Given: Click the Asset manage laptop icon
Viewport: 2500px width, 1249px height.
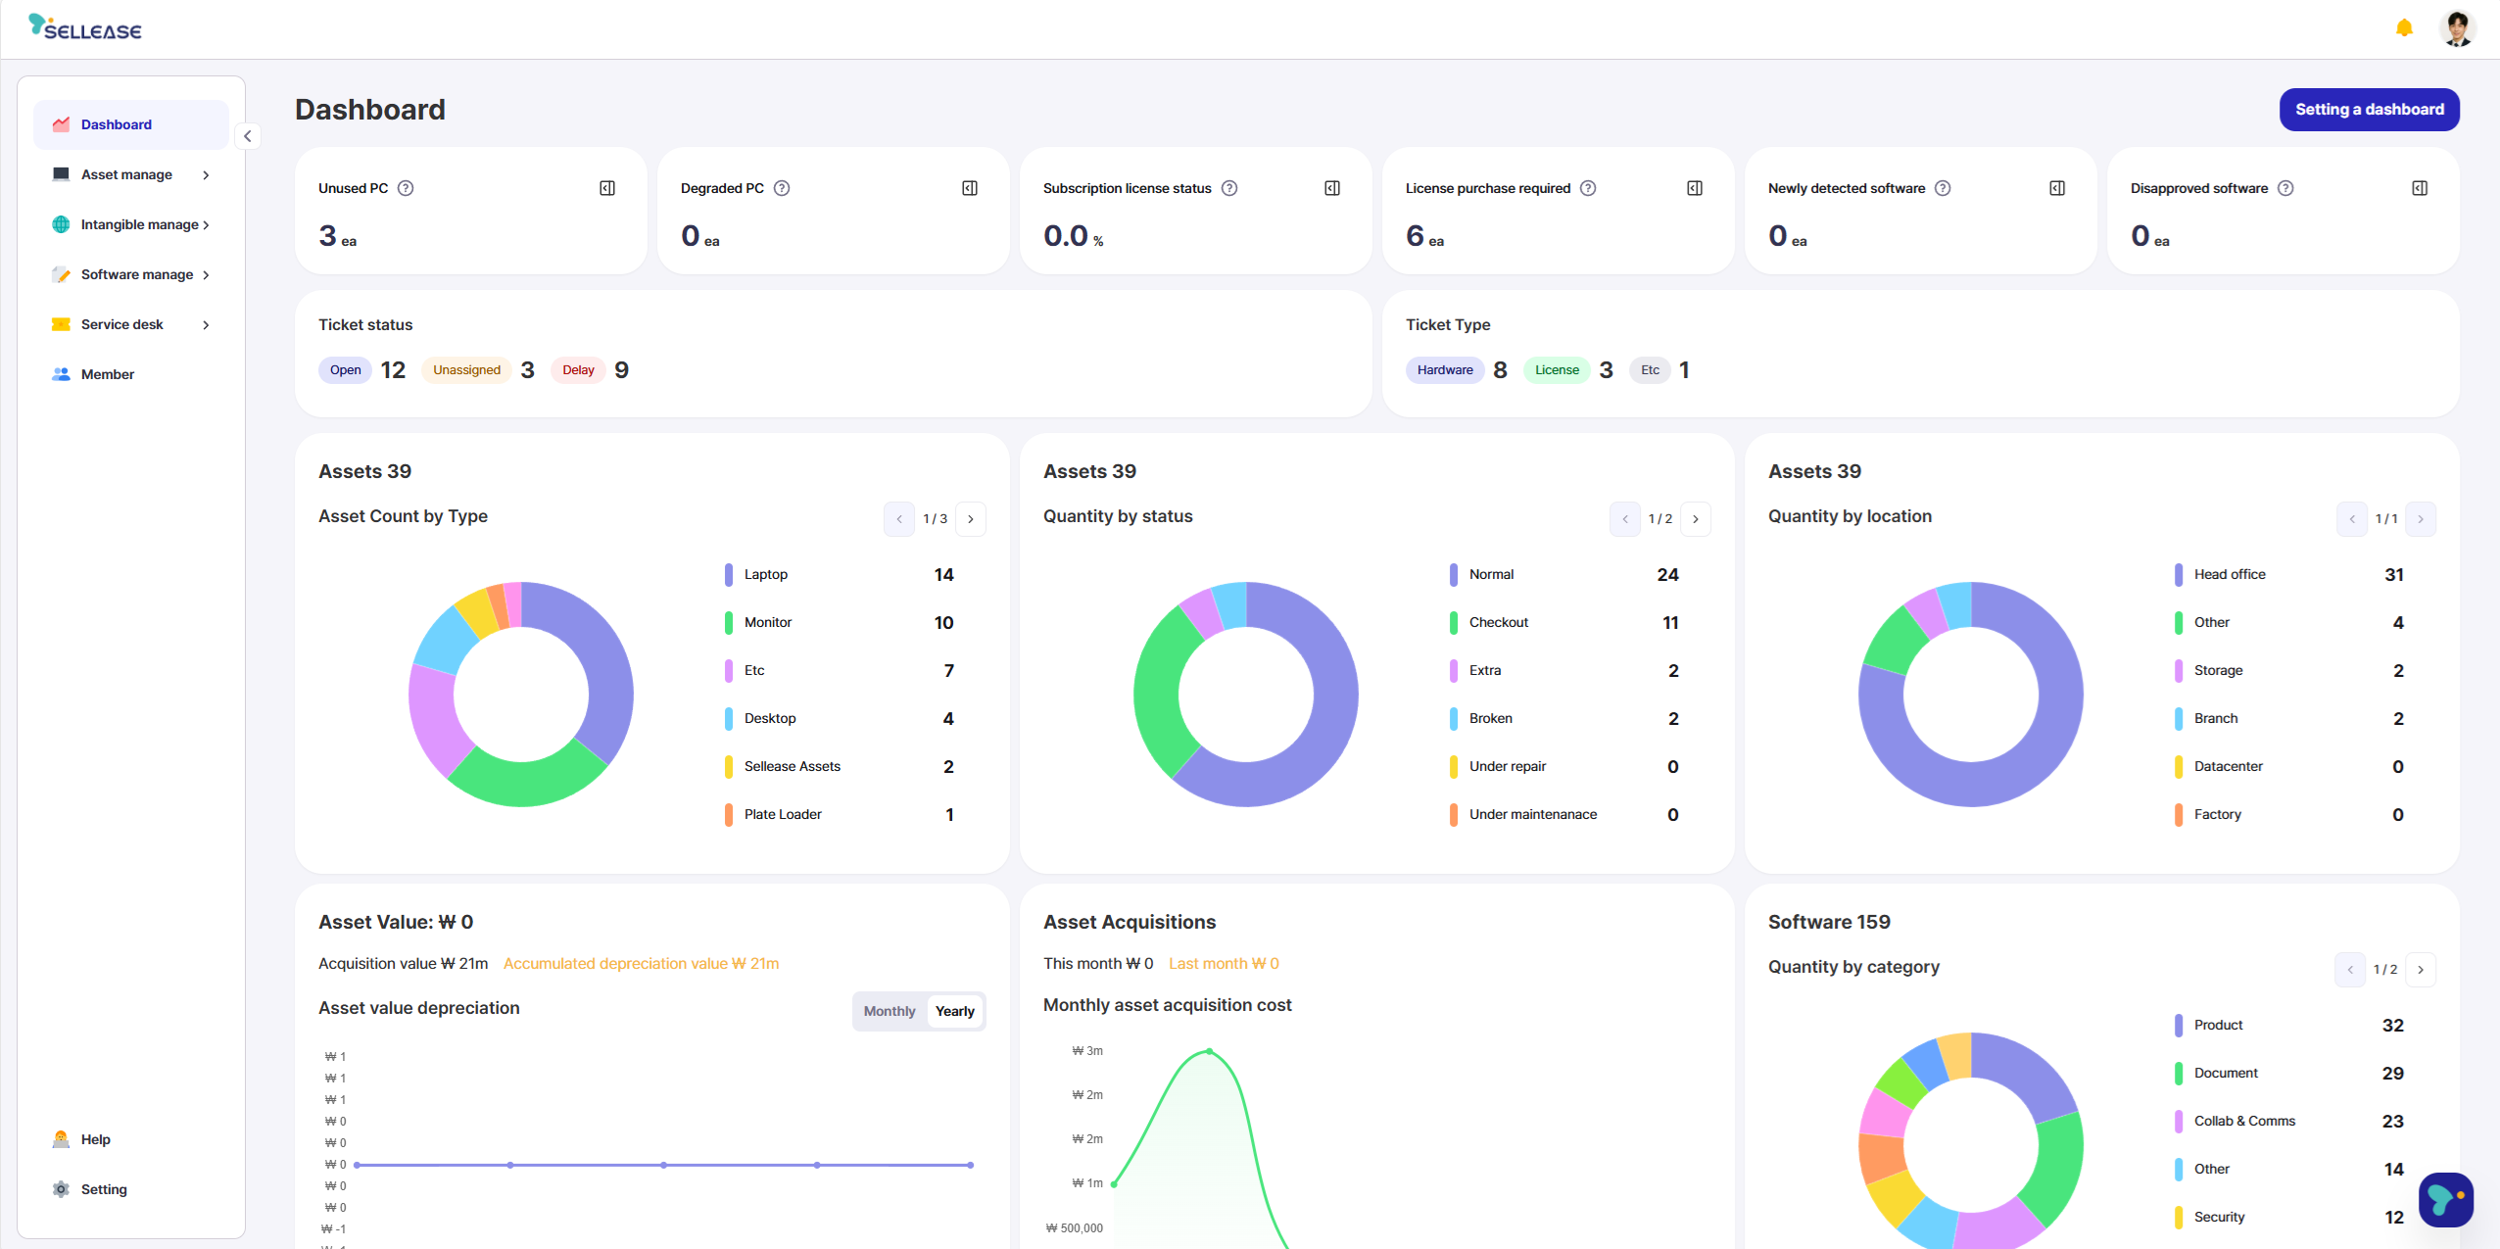Looking at the screenshot, I should click(x=61, y=174).
